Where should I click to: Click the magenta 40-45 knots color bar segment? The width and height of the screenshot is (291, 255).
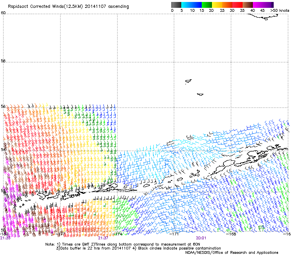click(x=258, y=5)
